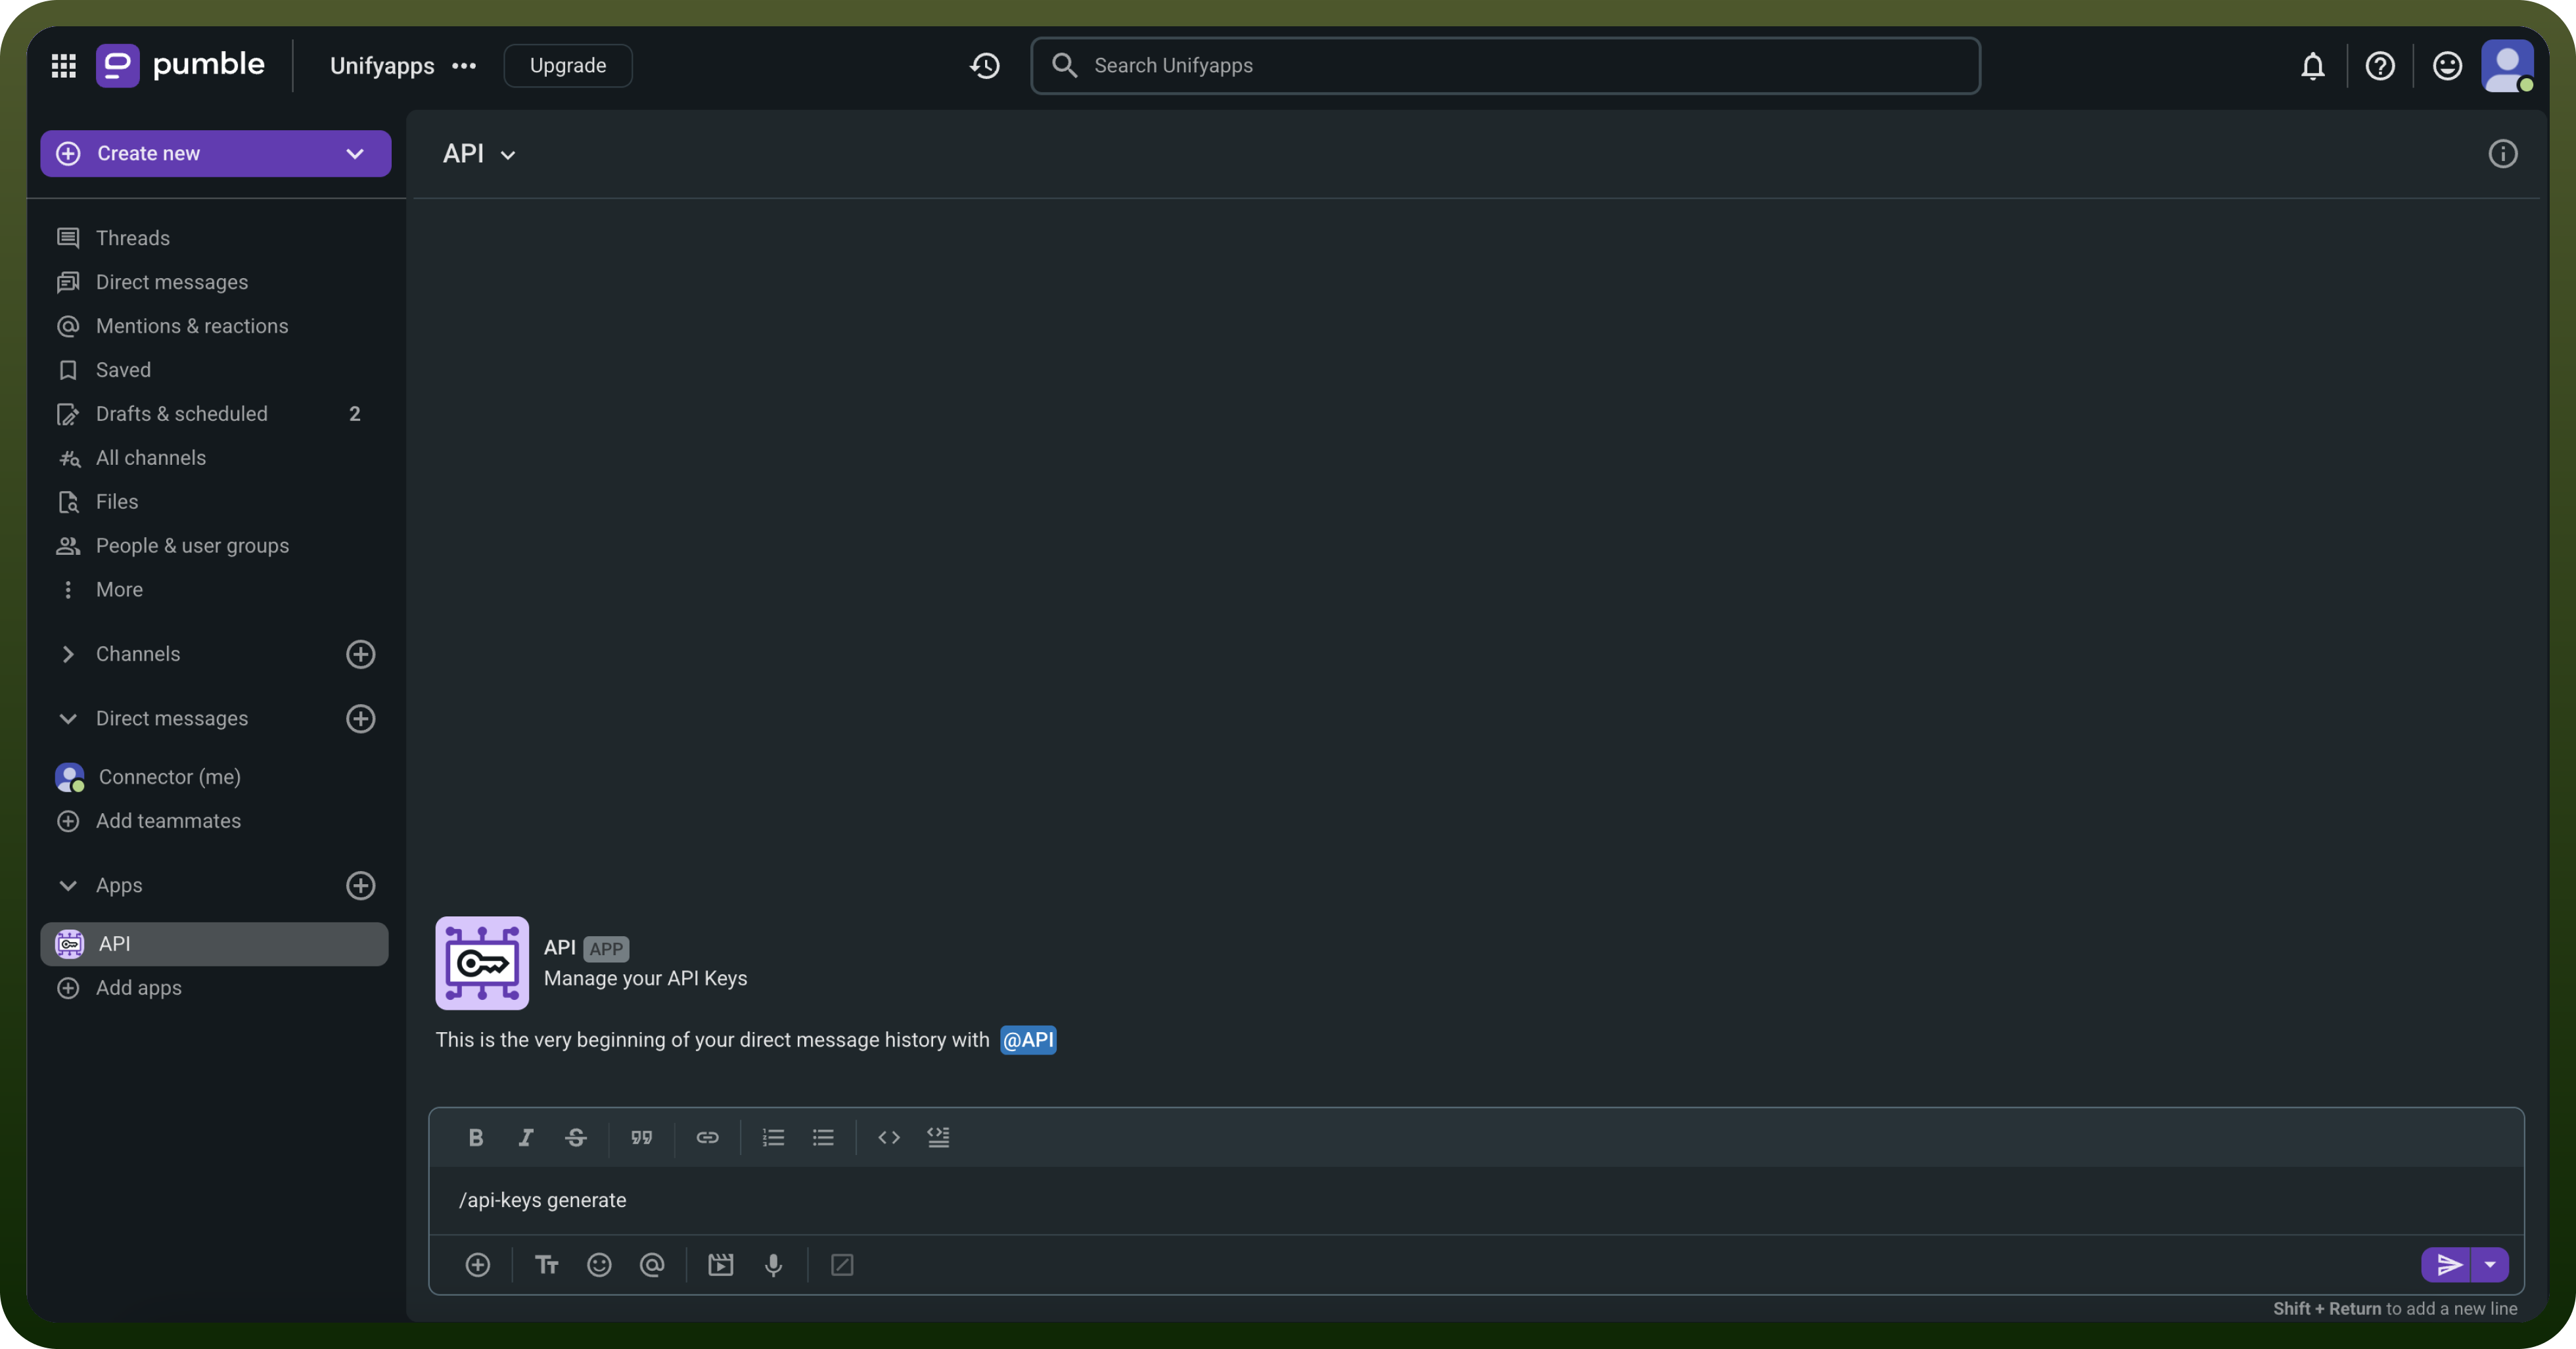
Task: Insert a hyperlink
Action: [708, 1137]
